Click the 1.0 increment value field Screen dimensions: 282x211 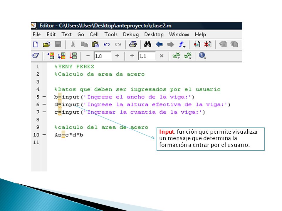(102, 56)
